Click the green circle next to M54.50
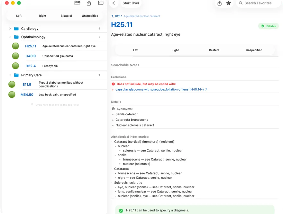 click(12, 95)
